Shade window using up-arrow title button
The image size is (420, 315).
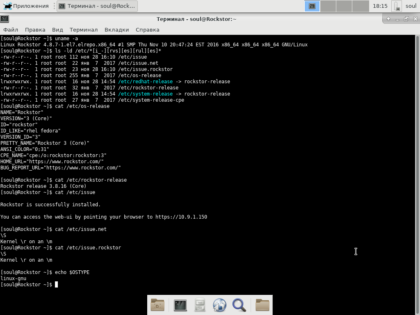[388, 19]
